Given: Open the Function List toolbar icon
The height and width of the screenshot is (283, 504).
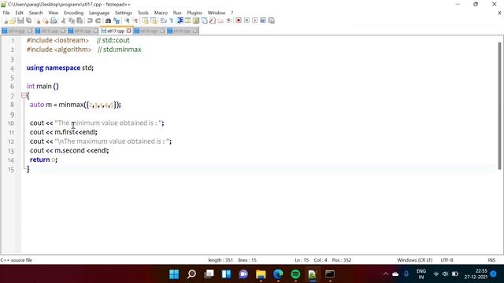Looking at the screenshot, I should coord(212,21).
